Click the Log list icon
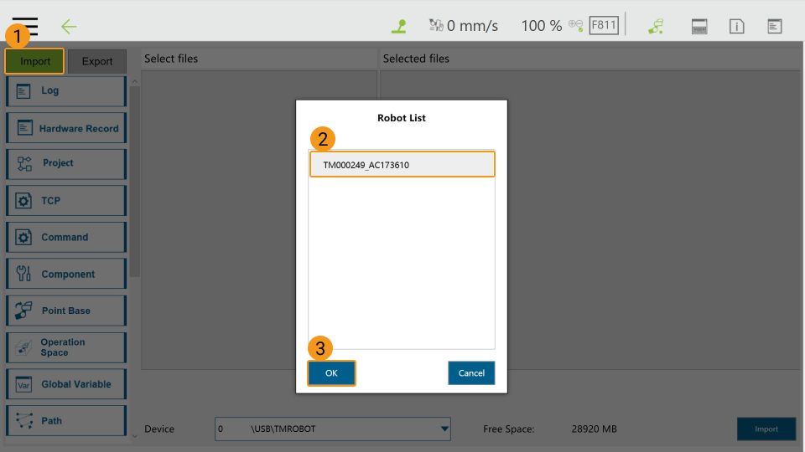805x452 pixels. (x=23, y=91)
